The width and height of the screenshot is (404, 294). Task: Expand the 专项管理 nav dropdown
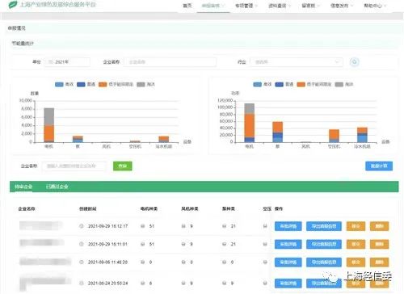(246, 6)
